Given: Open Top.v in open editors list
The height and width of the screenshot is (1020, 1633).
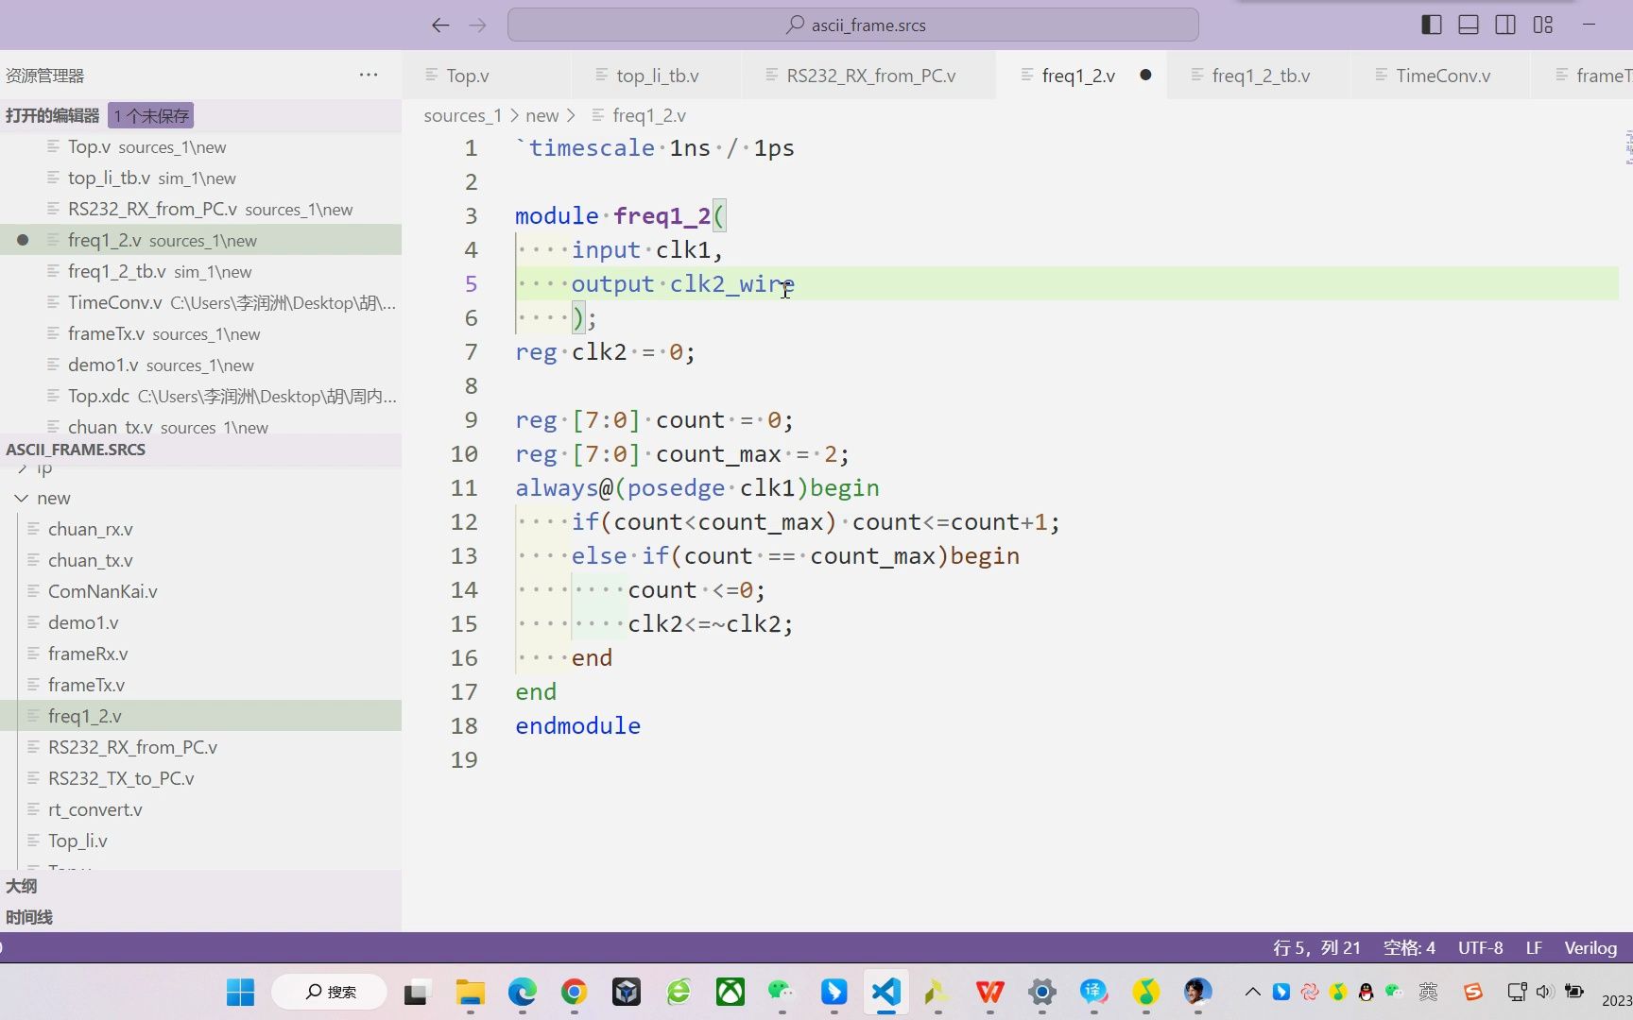Looking at the screenshot, I should [200, 146].
